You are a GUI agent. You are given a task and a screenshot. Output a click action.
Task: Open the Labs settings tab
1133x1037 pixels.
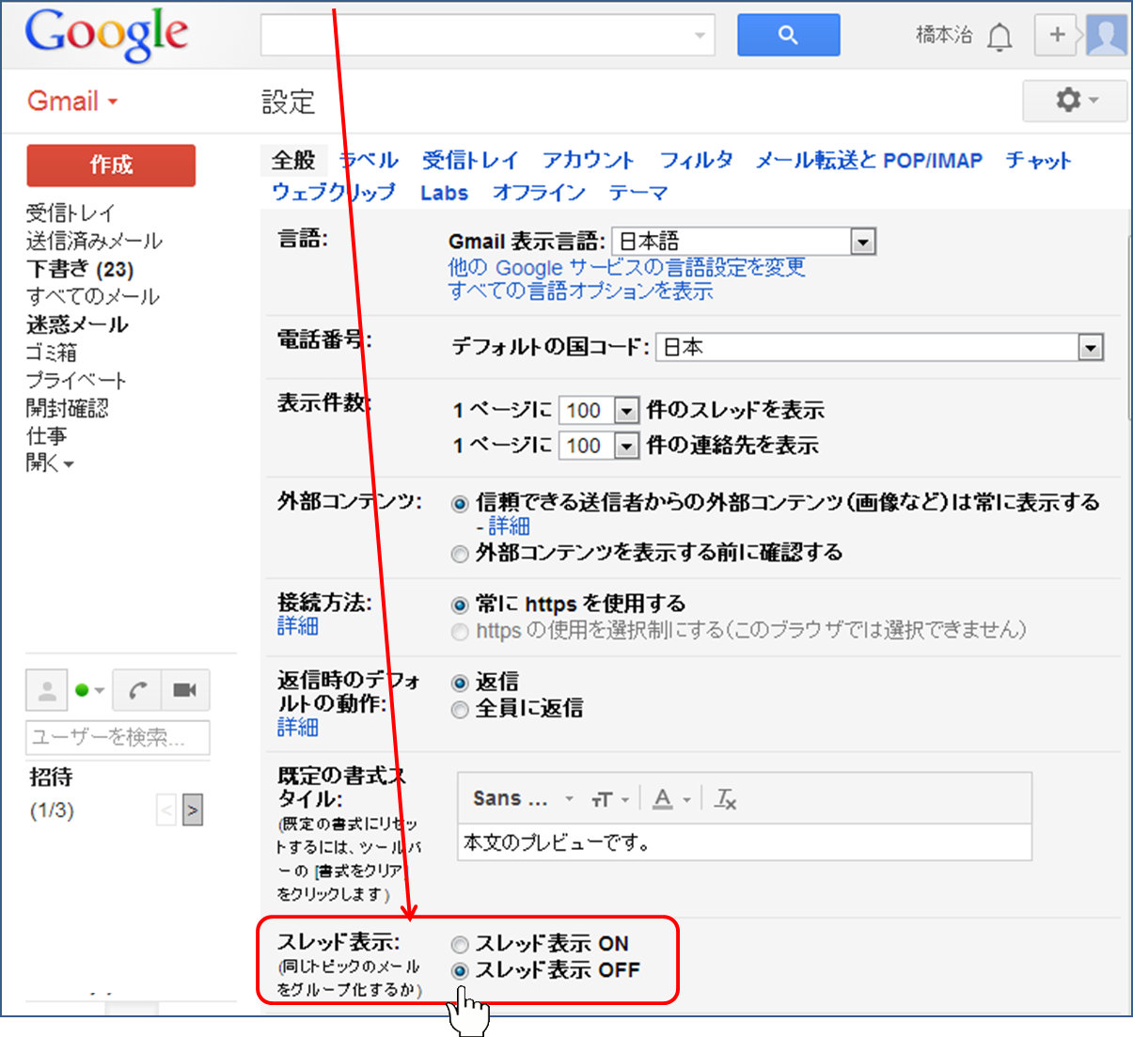point(444,193)
